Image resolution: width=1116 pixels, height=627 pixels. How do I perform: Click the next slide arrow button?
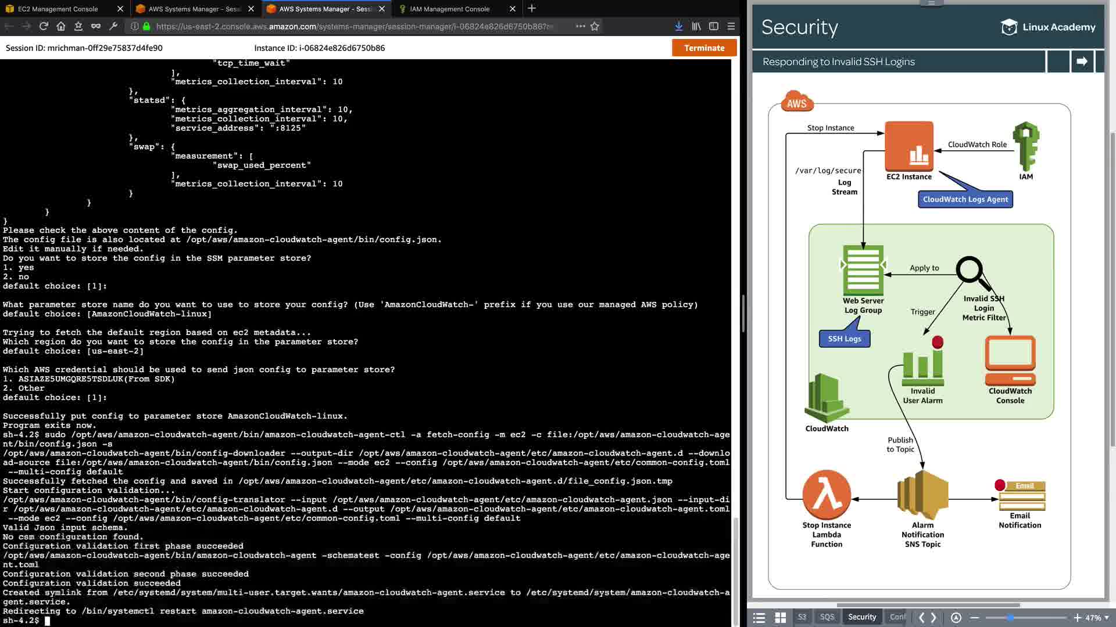1082,62
